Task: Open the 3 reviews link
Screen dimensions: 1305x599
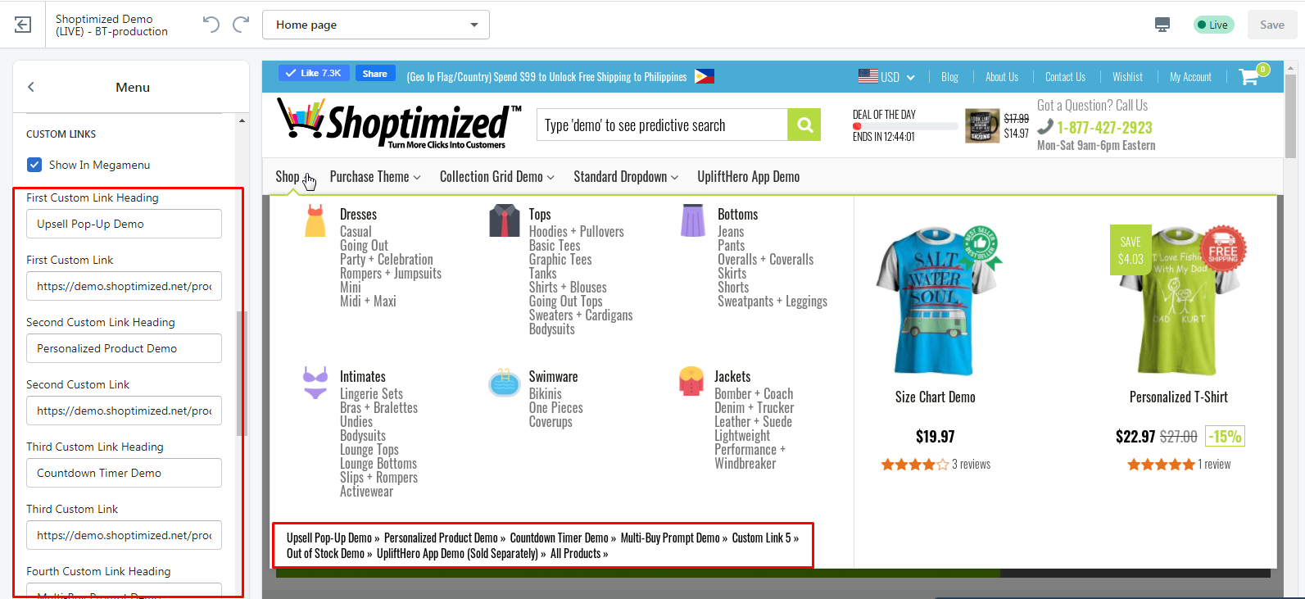Action: click(971, 464)
